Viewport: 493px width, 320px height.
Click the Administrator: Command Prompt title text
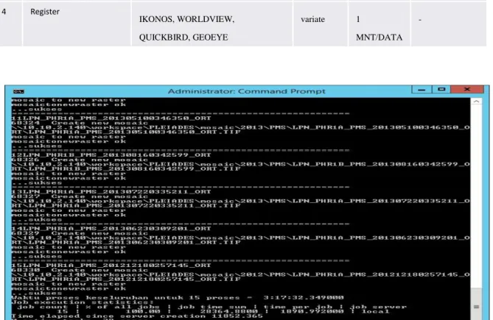click(x=246, y=91)
